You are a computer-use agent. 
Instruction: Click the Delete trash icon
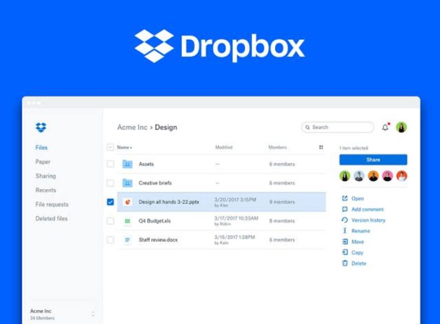pos(345,263)
